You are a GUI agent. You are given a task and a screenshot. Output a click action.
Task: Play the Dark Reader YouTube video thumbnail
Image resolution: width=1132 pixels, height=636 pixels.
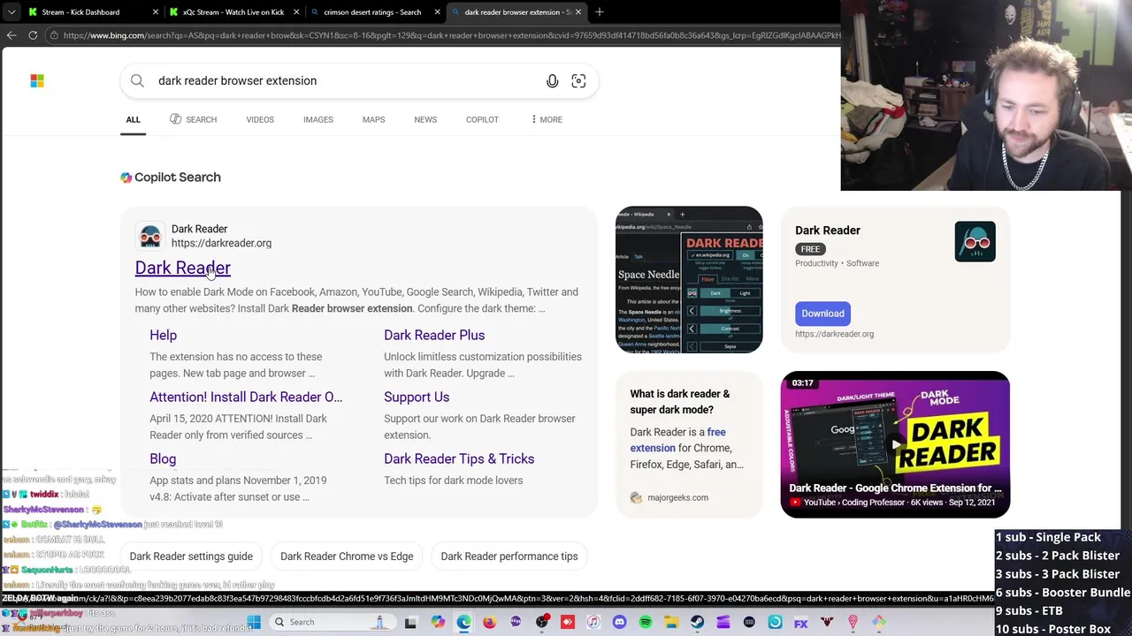(x=895, y=444)
